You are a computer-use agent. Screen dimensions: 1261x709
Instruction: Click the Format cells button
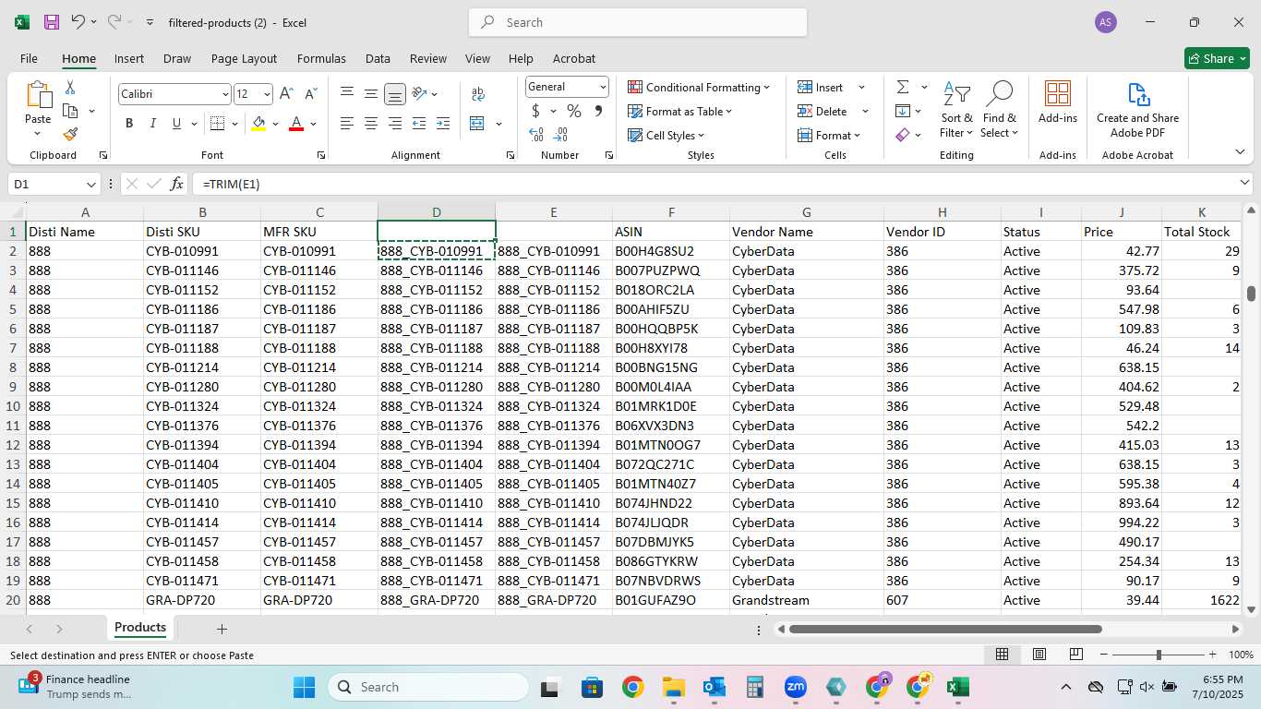[x=829, y=135]
